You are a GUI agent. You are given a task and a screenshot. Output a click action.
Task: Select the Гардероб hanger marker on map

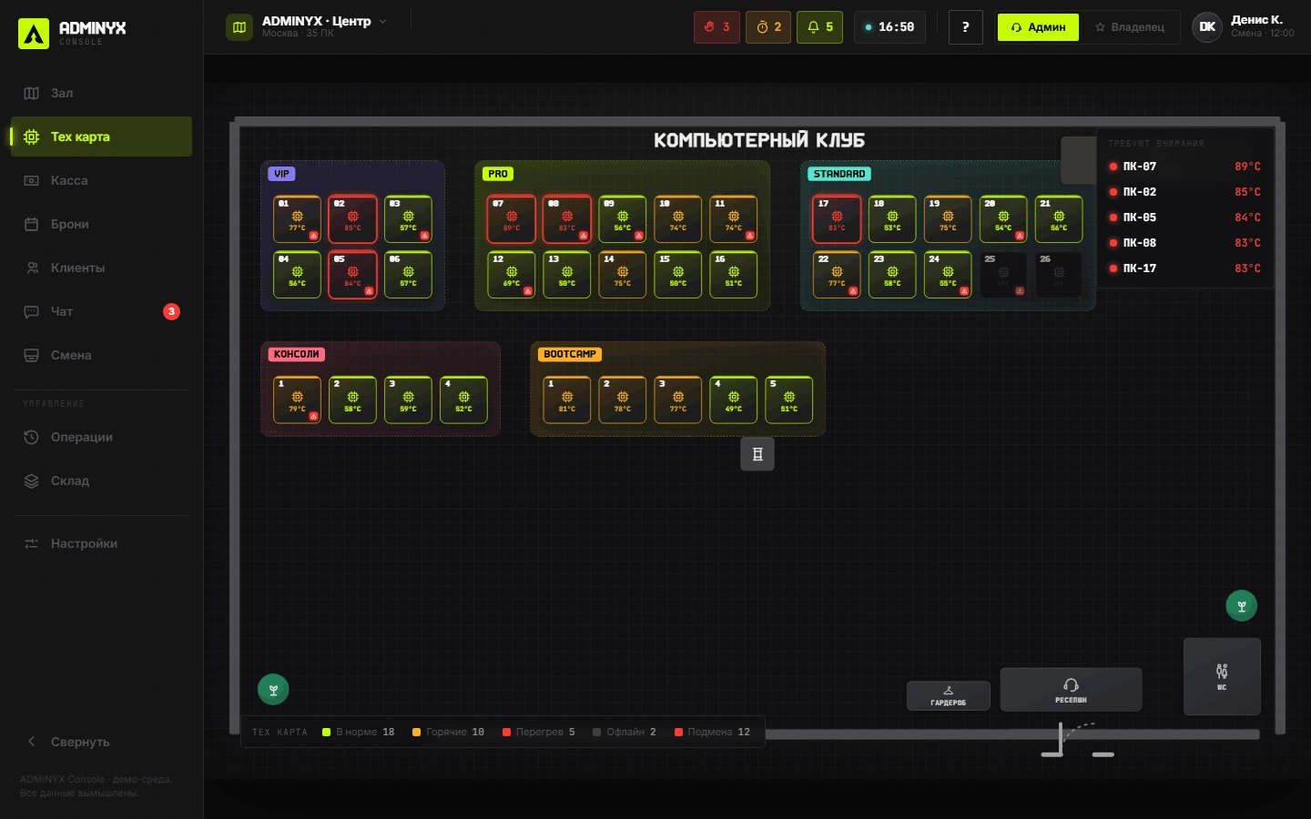[x=949, y=695]
